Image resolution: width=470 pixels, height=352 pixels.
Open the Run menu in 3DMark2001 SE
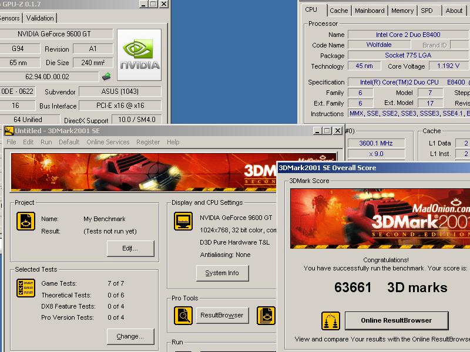tap(46, 142)
